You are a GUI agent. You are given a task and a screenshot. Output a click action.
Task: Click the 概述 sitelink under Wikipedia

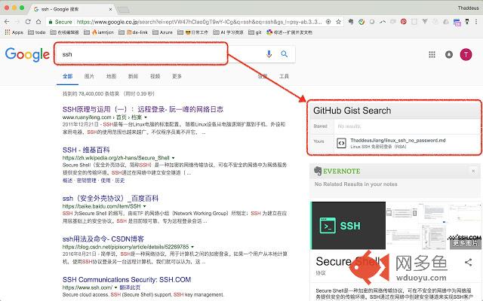coord(67,181)
